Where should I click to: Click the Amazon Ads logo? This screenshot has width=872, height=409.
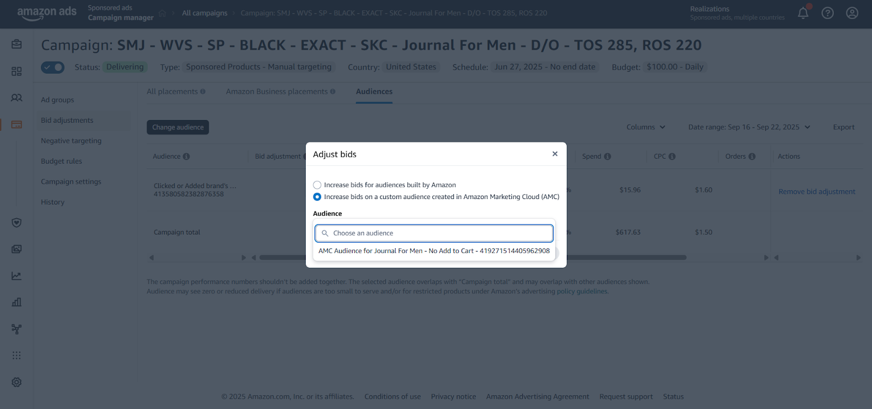47,13
